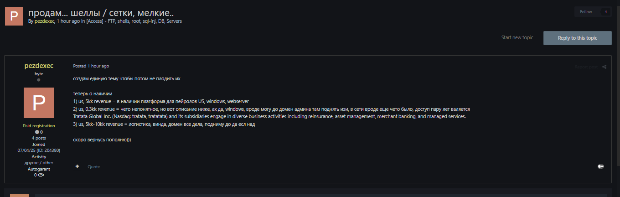This screenshot has width=620, height=197.
Task: Click the handshake Autogarant icon
Action: (41, 175)
